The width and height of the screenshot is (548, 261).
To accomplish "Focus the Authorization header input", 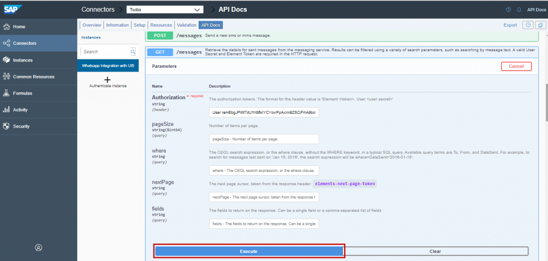I will point(264,113).
